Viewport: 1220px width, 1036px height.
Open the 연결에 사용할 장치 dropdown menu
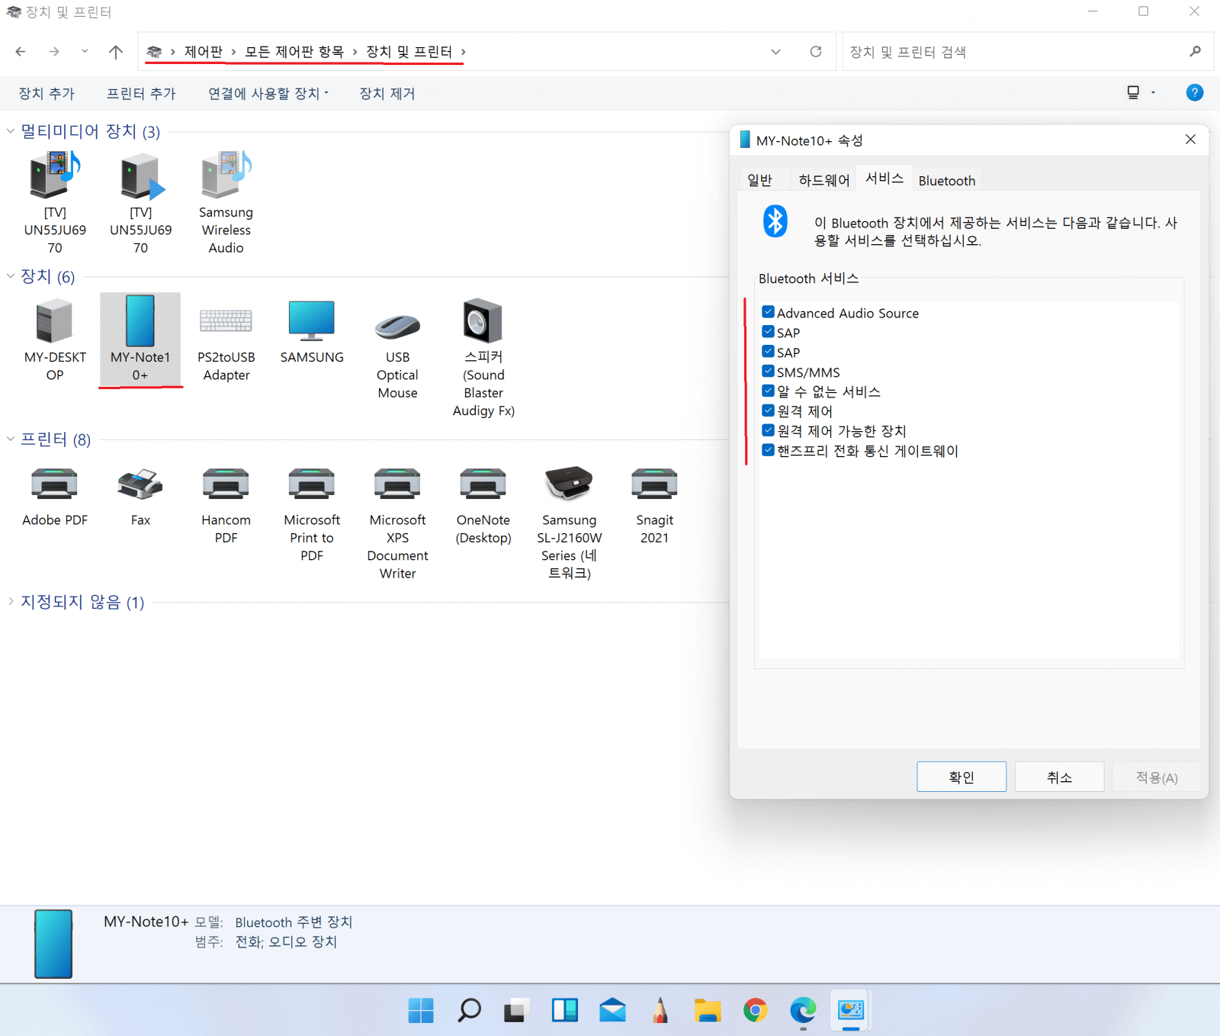[x=268, y=93]
